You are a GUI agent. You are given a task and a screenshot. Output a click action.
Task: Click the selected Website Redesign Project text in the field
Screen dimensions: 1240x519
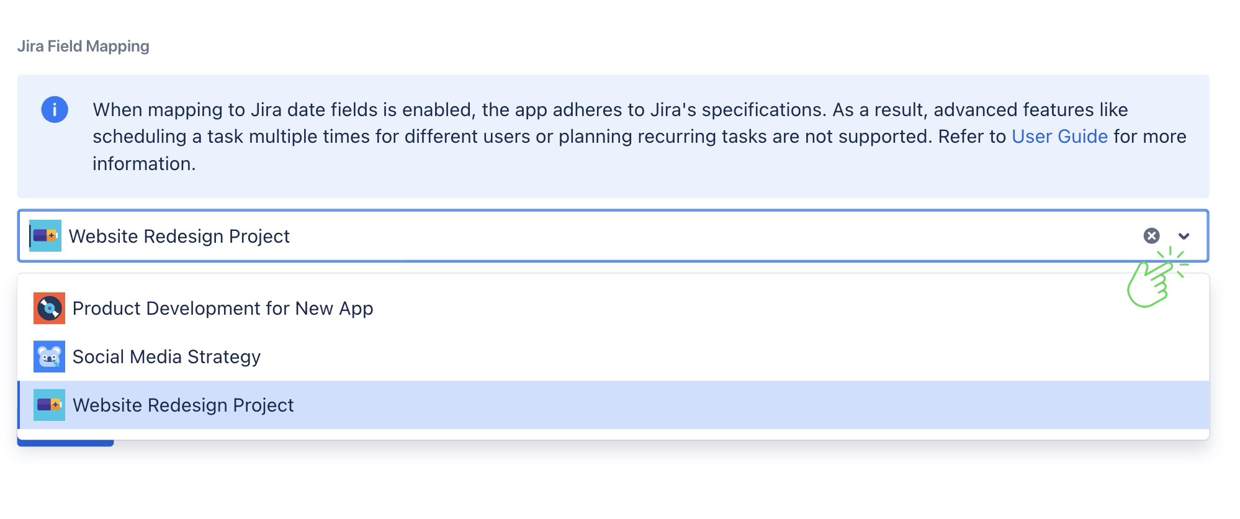pos(179,237)
